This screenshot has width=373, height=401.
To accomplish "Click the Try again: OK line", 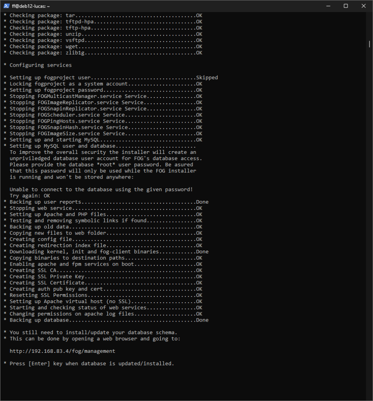I will pyautogui.click(x=30, y=196).
